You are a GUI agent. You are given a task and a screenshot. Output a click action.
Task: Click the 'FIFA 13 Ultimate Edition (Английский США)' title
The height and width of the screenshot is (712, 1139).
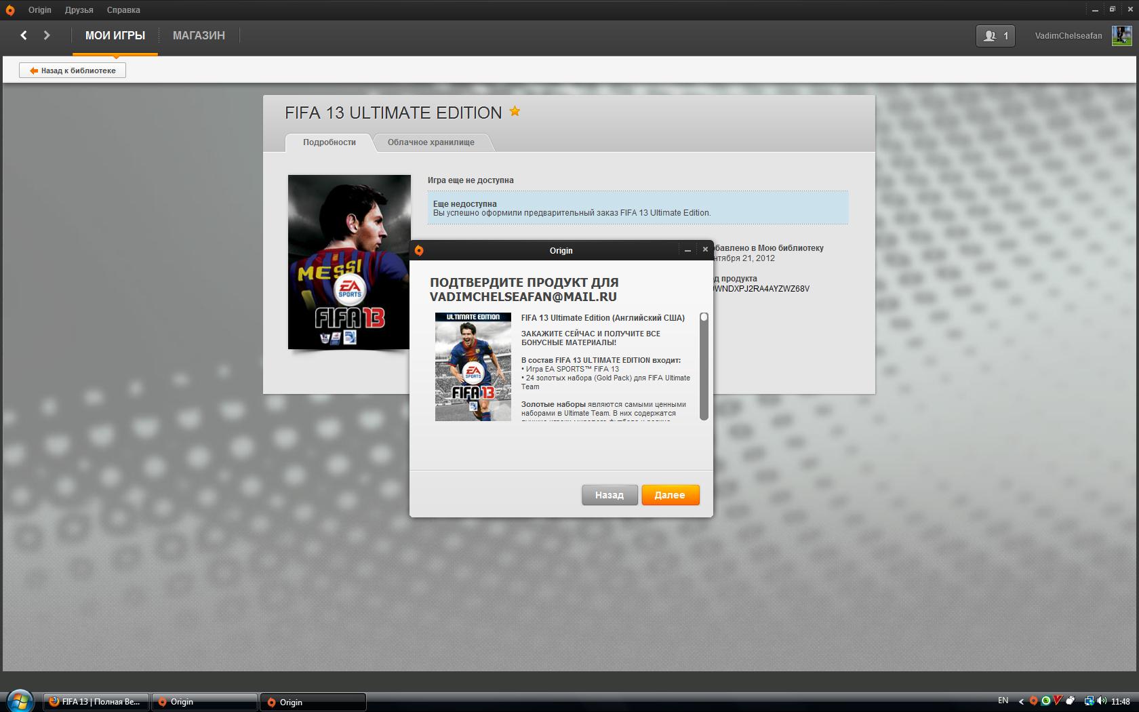(x=603, y=318)
